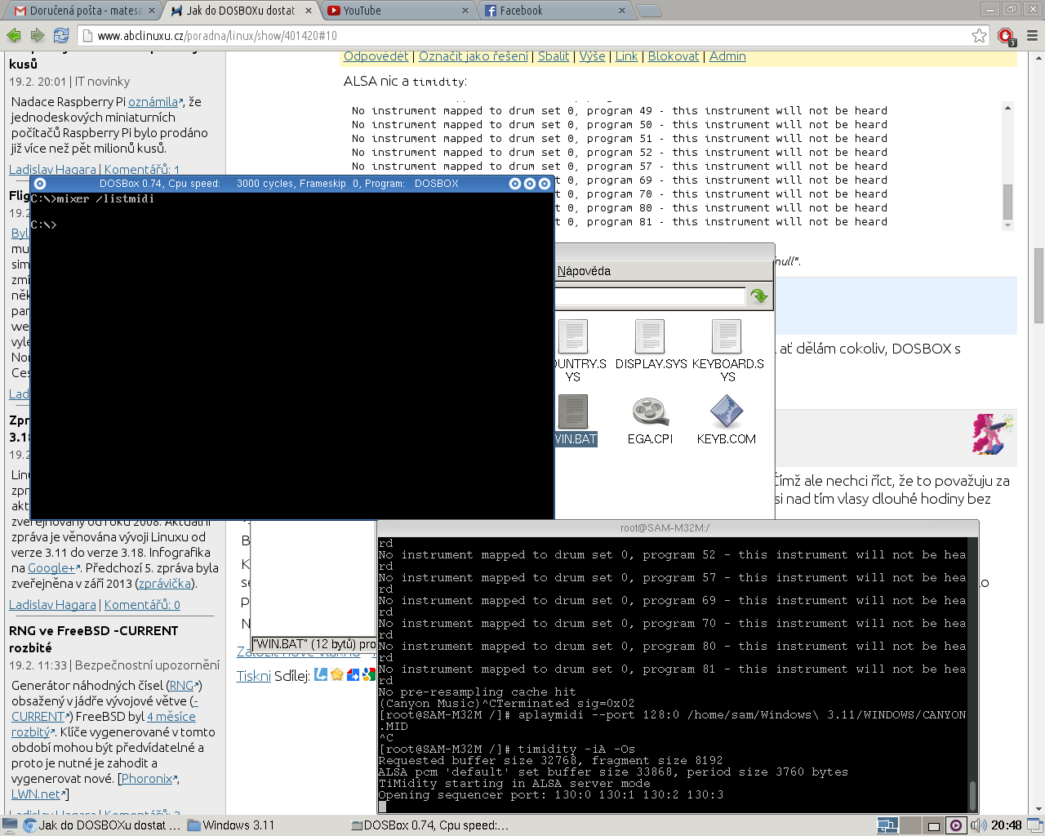This screenshot has width=1045, height=836.
Task: Click the Sbalit link
Action: pyautogui.click(x=554, y=56)
